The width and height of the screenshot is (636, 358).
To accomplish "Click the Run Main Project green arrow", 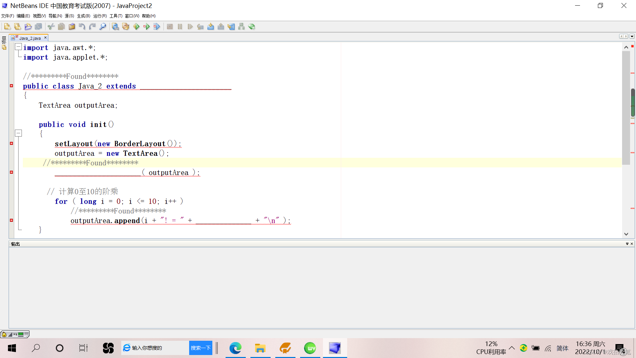I will click(136, 27).
